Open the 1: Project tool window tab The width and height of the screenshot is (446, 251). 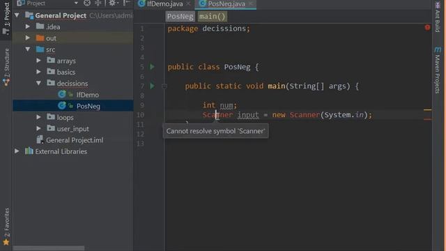coord(6,19)
